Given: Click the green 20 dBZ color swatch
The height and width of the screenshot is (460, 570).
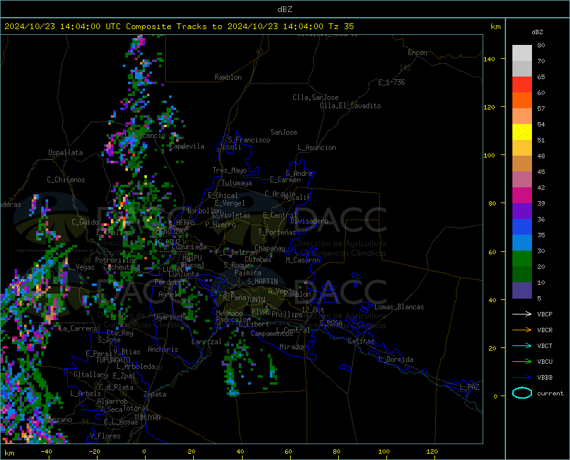Looking at the screenshot, I should 522,259.
